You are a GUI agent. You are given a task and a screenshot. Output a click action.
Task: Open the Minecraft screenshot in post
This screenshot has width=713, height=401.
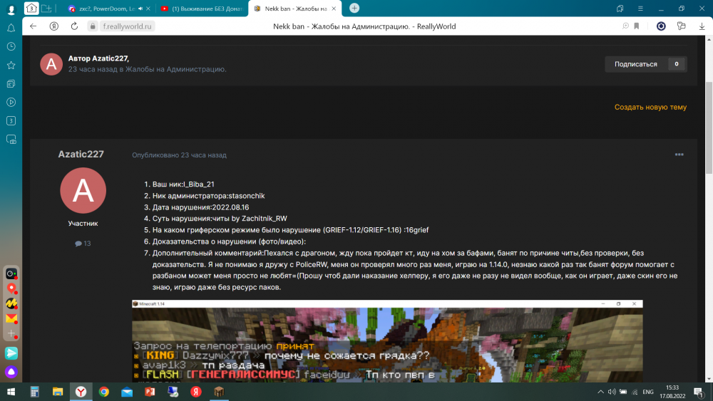click(387, 341)
